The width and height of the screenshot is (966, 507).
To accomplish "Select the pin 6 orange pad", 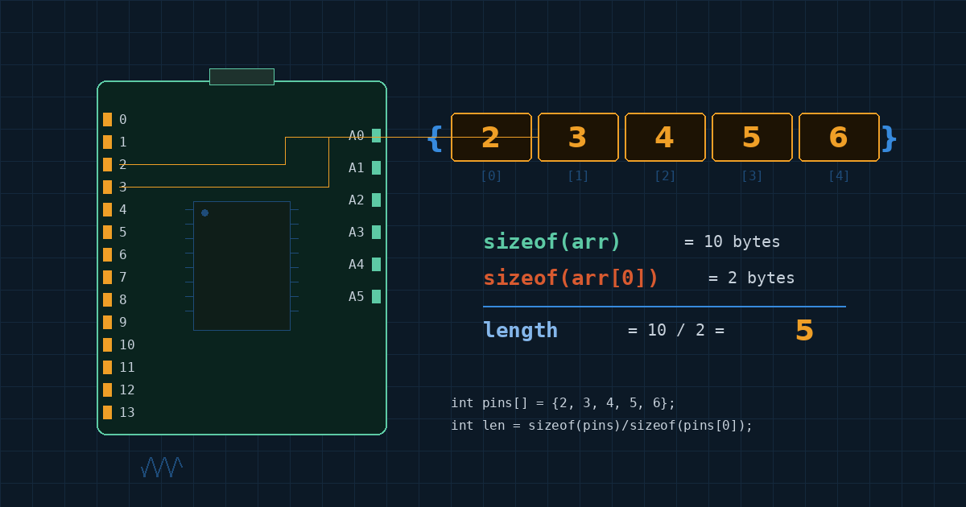I will (x=107, y=254).
